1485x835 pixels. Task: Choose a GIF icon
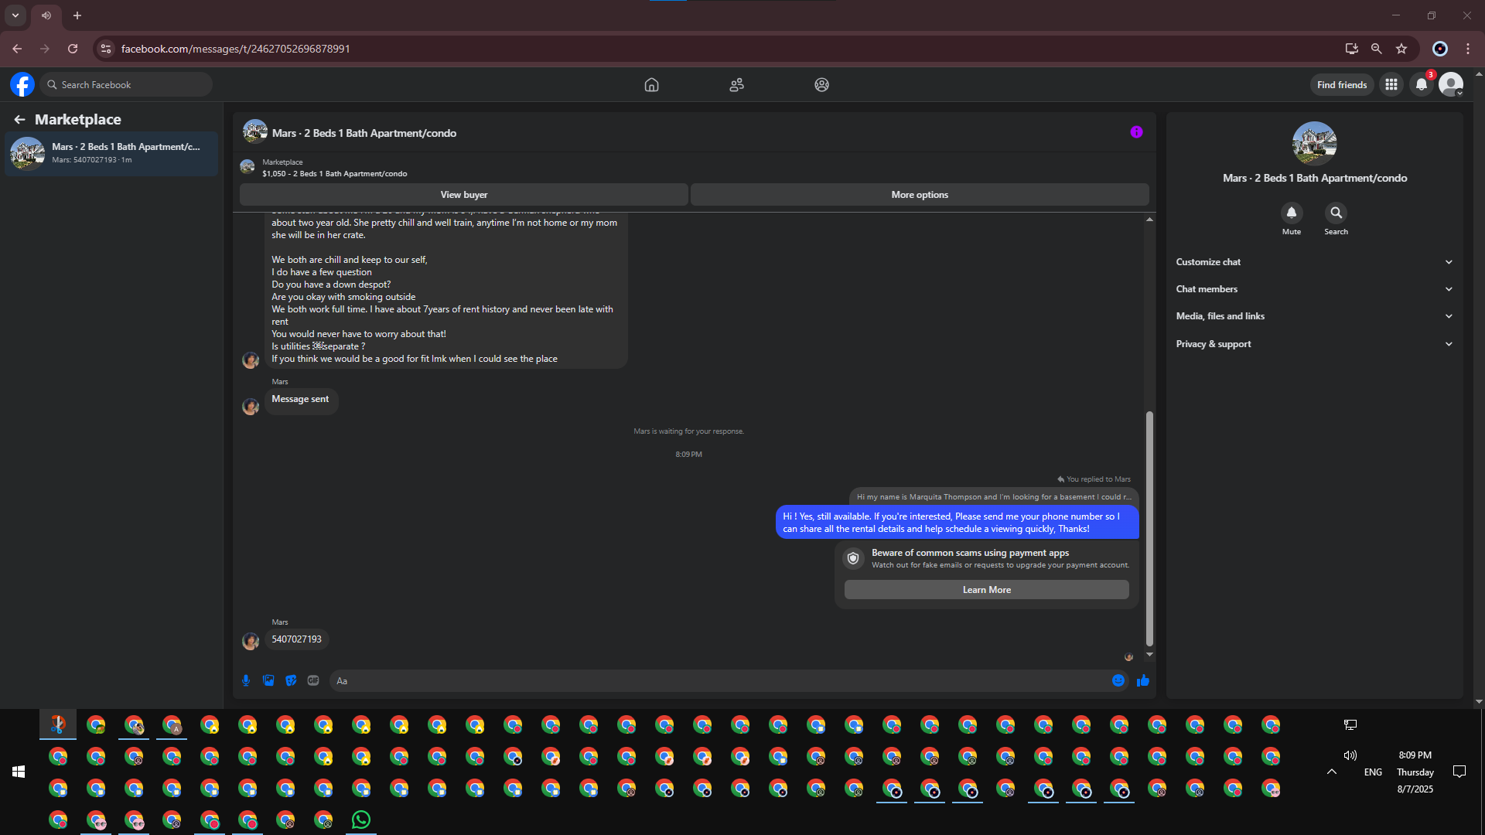point(313,680)
